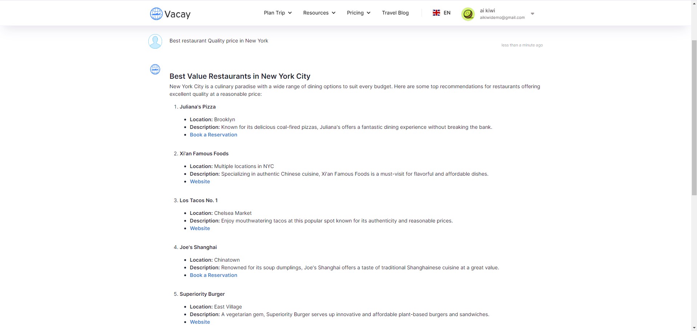
Task: Click the 'aikiwidemo@gmail.com' email text
Action: click(502, 17)
